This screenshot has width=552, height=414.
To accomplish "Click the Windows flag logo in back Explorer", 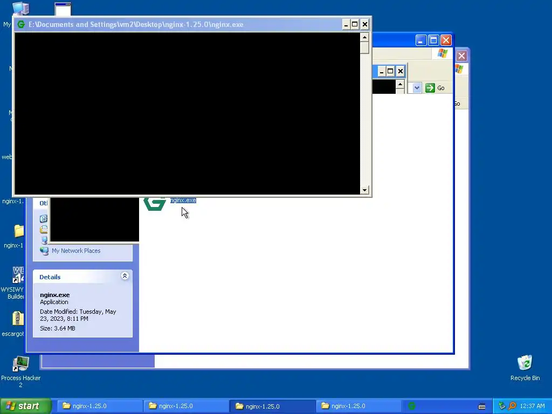I will 459,68.
